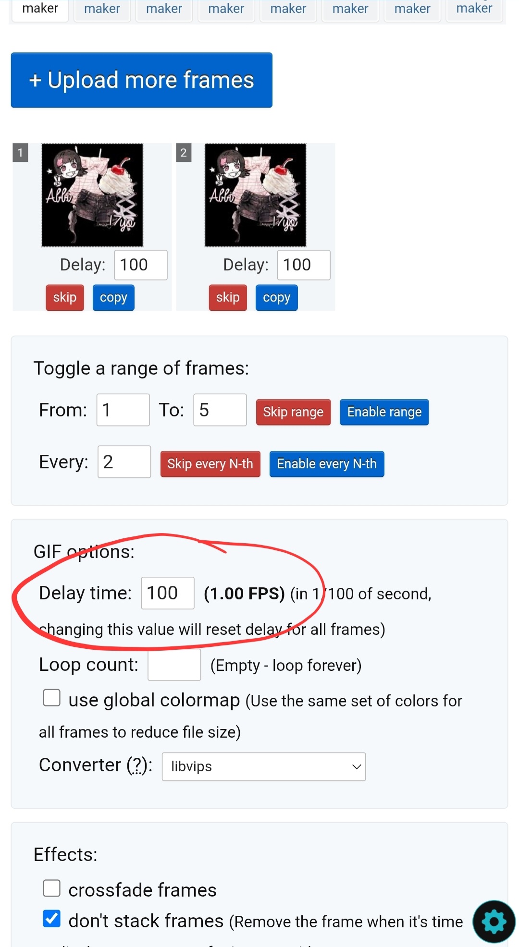The height and width of the screenshot is (947, 519).
Task: Click the Loop count input field
Action: coord(174,665)
